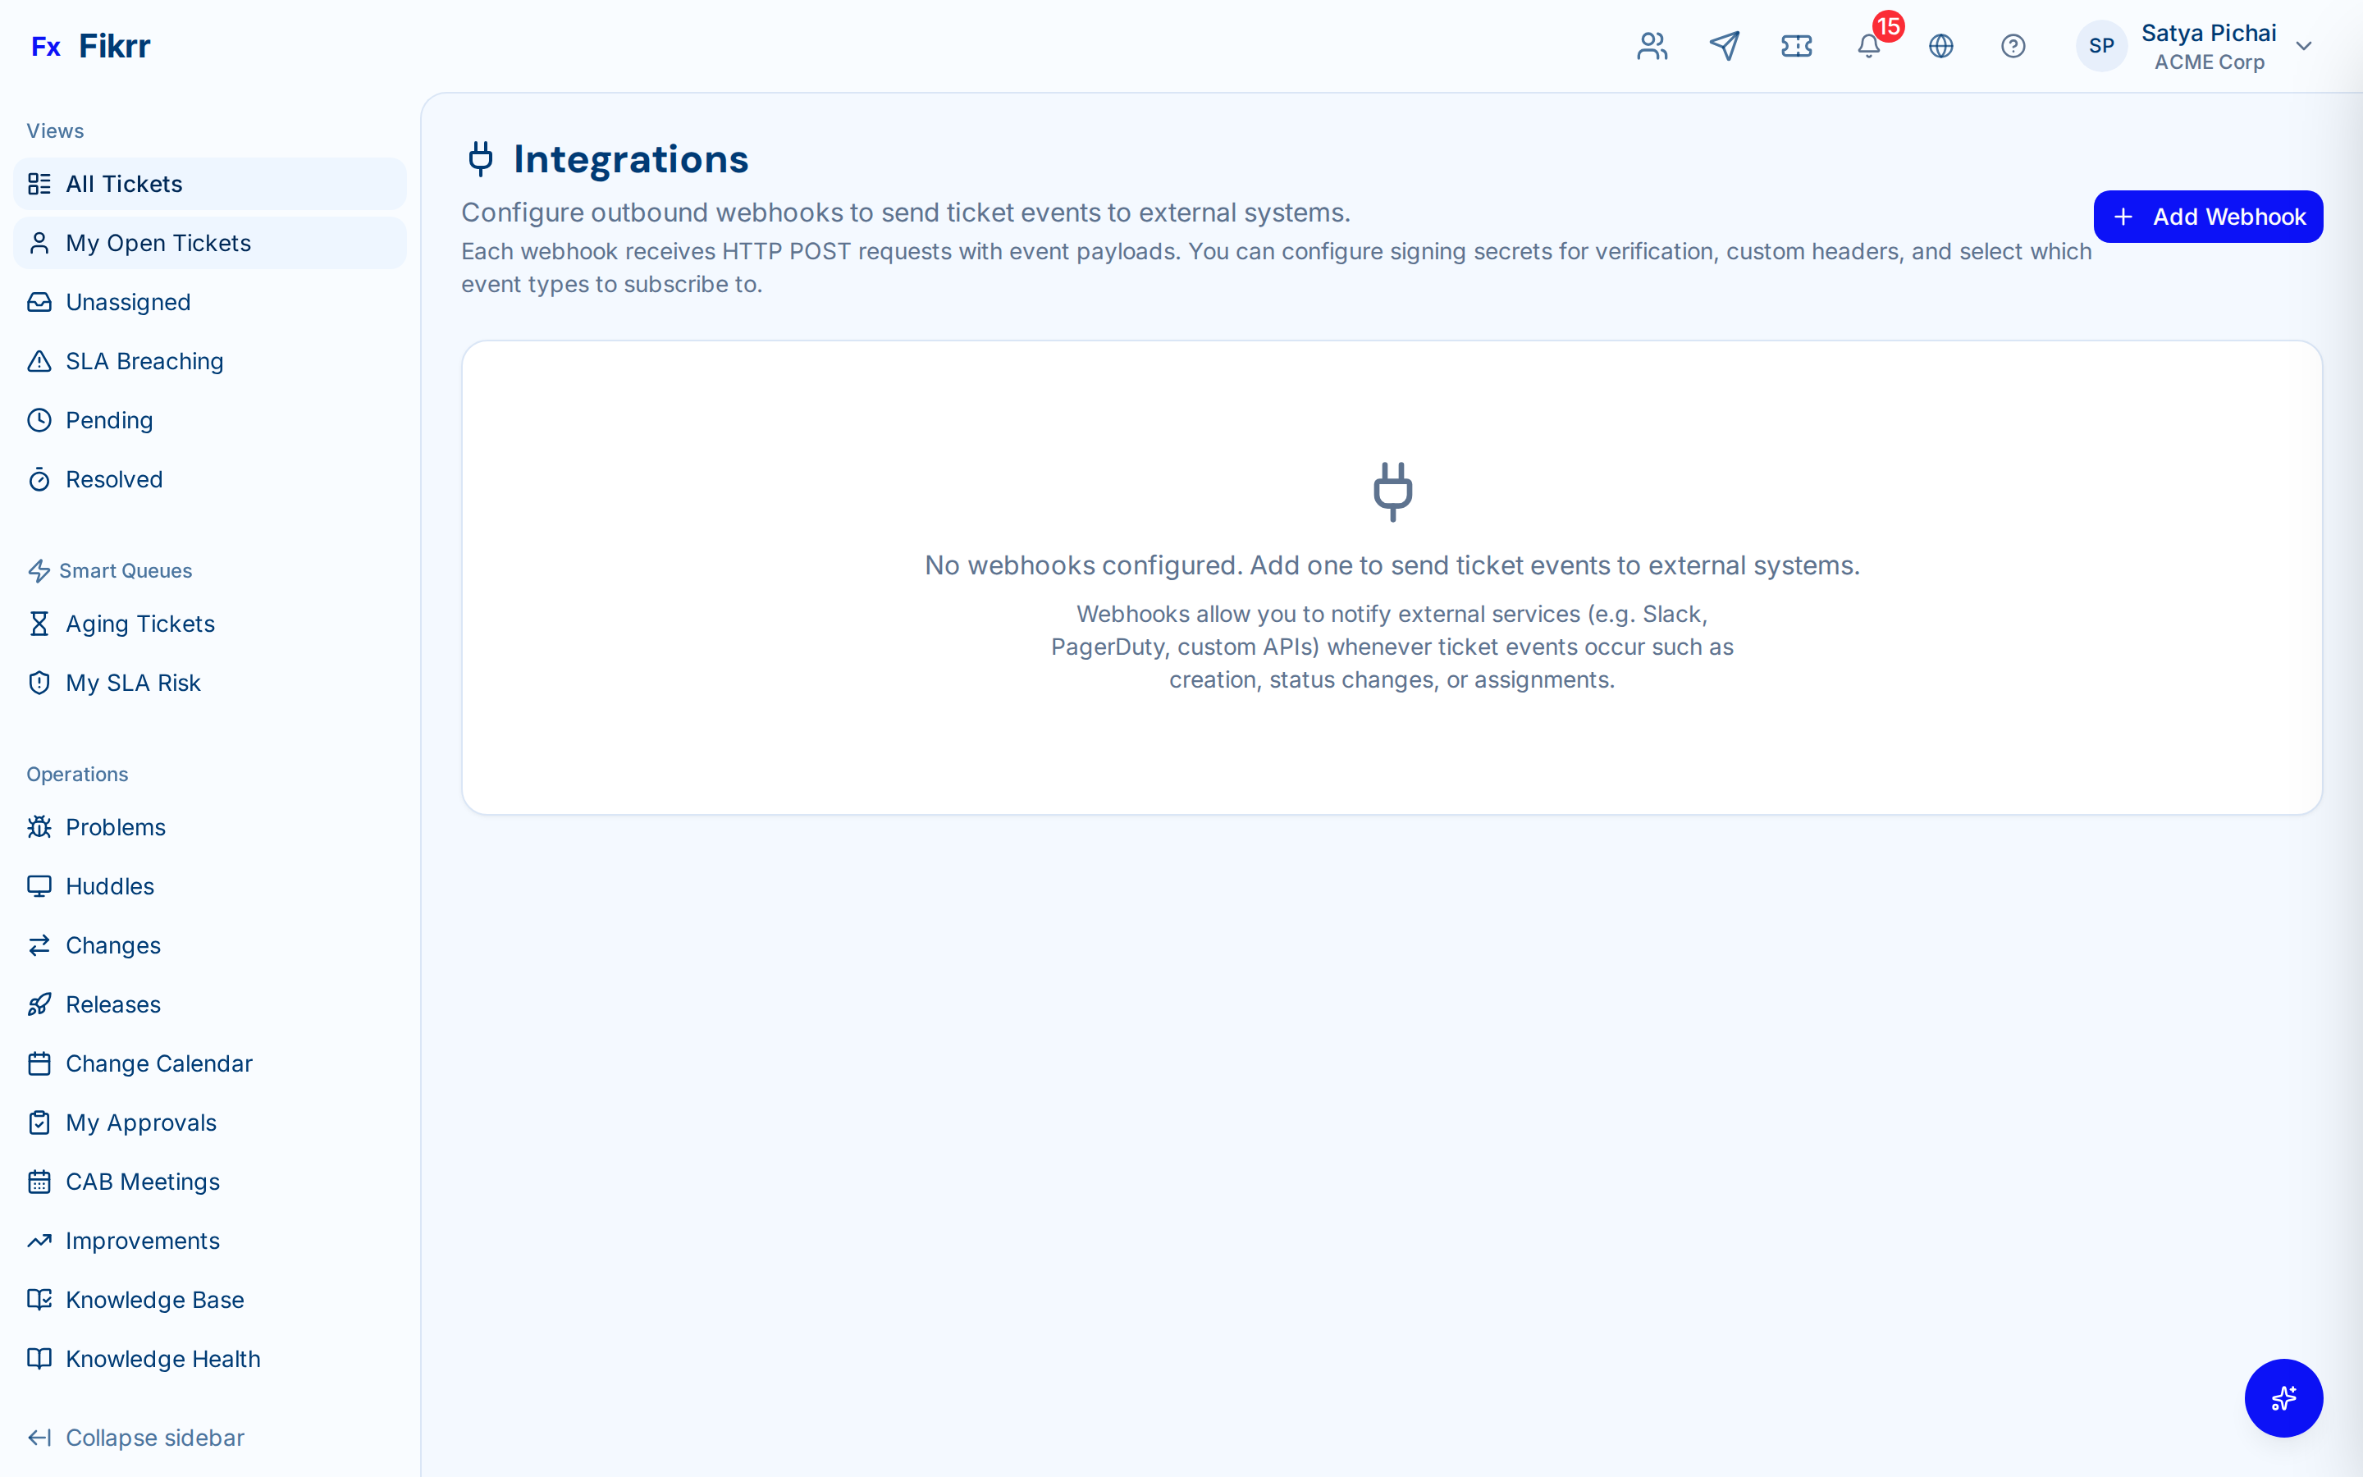The width and height of the screenshot is (2363, 1477).
Task: Click the floating sparkle assistant button
Action: (x=2283, y=1398)
